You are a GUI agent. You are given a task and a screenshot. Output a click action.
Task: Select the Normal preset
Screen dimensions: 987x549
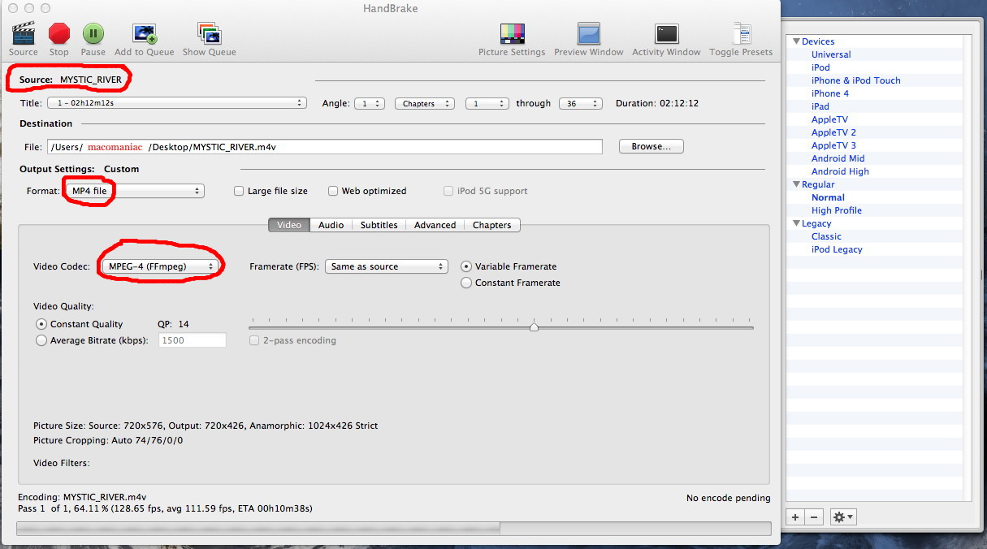pyautogui.click(x=828, y=197)
